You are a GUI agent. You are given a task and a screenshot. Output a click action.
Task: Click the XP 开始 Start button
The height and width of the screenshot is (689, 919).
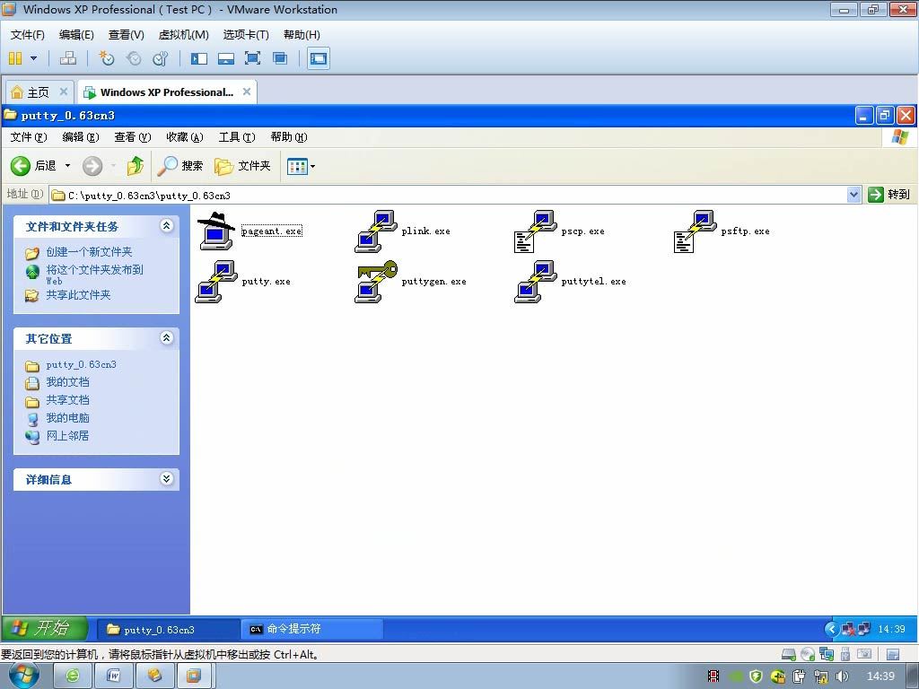tap(45, 628)
